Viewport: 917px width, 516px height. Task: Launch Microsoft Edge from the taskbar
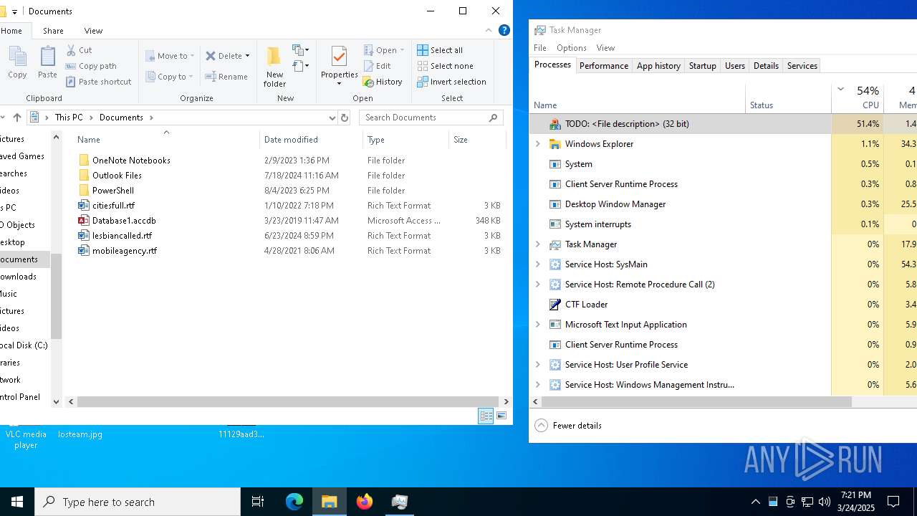pyautogui.click(x=294, y=502)
